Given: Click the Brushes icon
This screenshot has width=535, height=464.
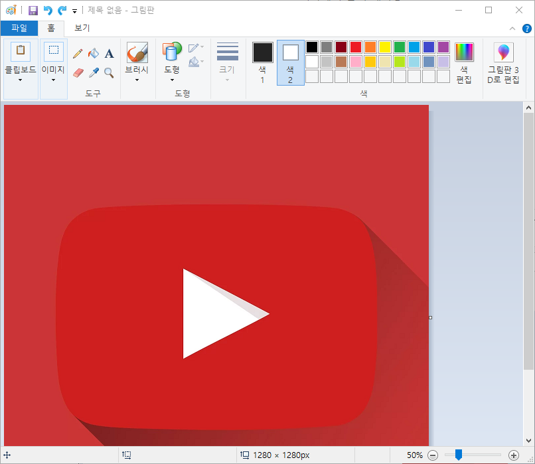Looking at the screenshot, I should 137,52.
